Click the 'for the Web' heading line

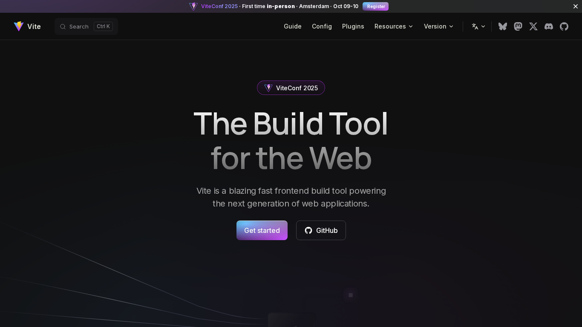[x=291, y=158]
